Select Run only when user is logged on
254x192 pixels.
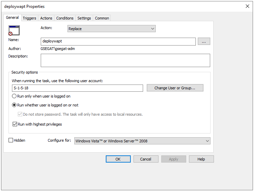coord(15,97)
